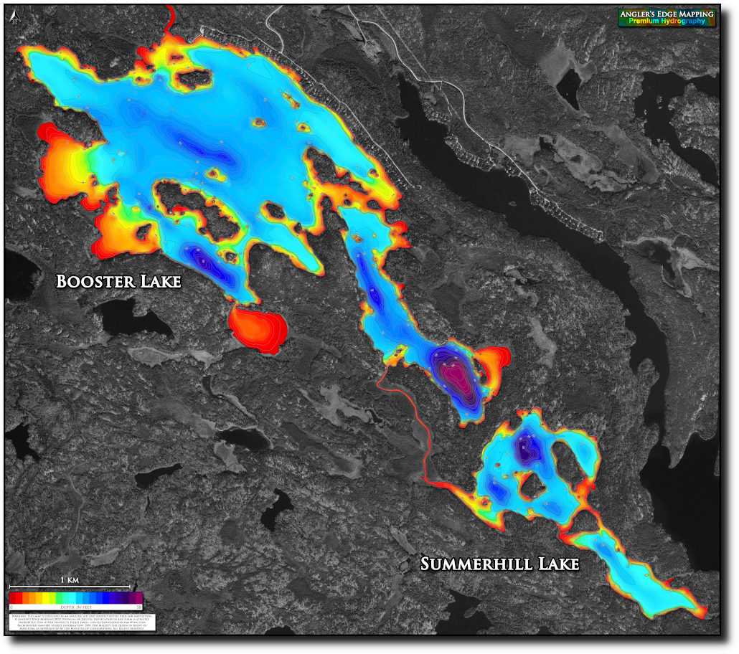Click the 'Premium Hydrography' tagline text
This screenshot has width=739, height=654.
tap(667, 22)
